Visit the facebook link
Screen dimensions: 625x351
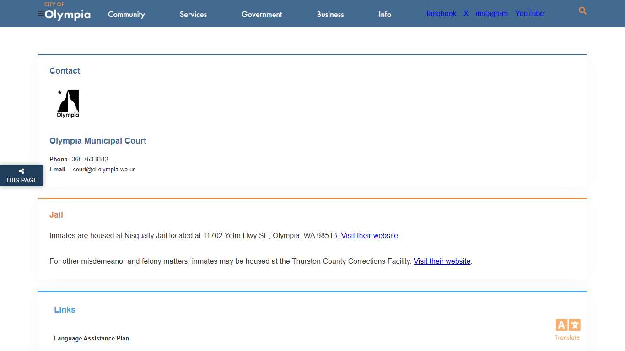[441, 14]
